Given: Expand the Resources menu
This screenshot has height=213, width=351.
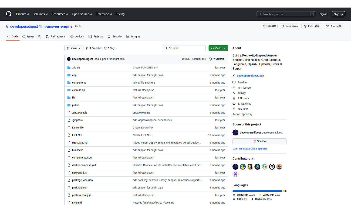Looking at the screenshot, I should tap(59, 14).
